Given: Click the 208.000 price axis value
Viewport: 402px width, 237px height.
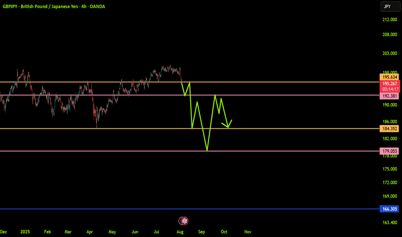Looking at the screenshot, I should tap(389, 34).
